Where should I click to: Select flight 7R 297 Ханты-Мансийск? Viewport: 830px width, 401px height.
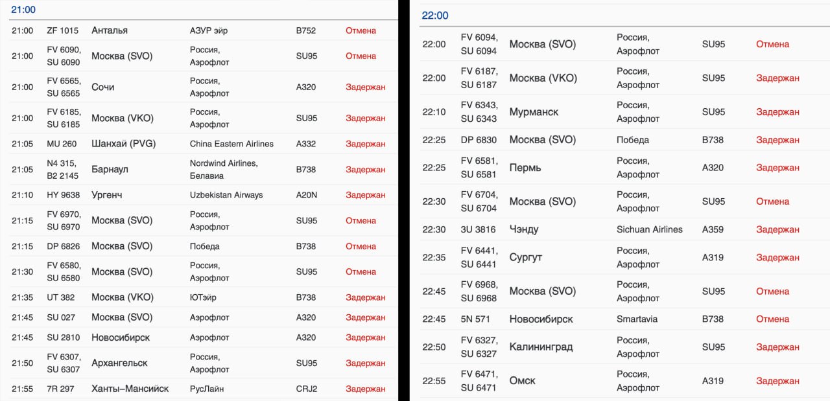click(x=60, y=389)
